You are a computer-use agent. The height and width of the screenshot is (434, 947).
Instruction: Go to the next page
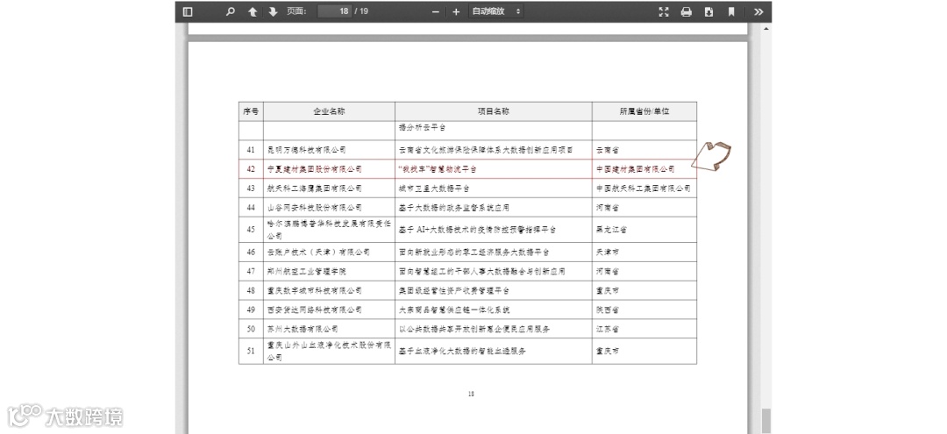(x=273, y=11)
